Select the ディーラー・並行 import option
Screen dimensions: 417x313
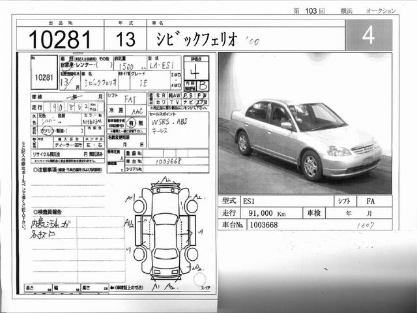coord(68,145)
